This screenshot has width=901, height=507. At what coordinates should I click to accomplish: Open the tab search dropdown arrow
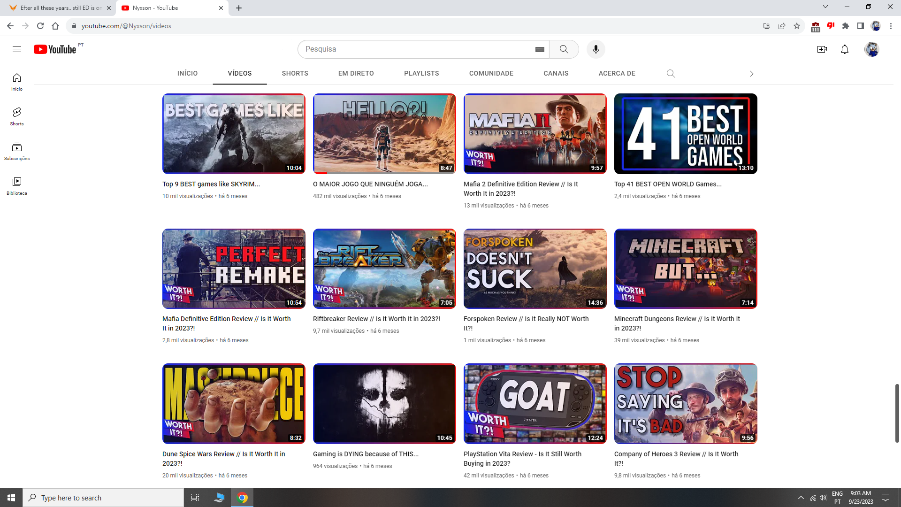[x=825, y=7]
